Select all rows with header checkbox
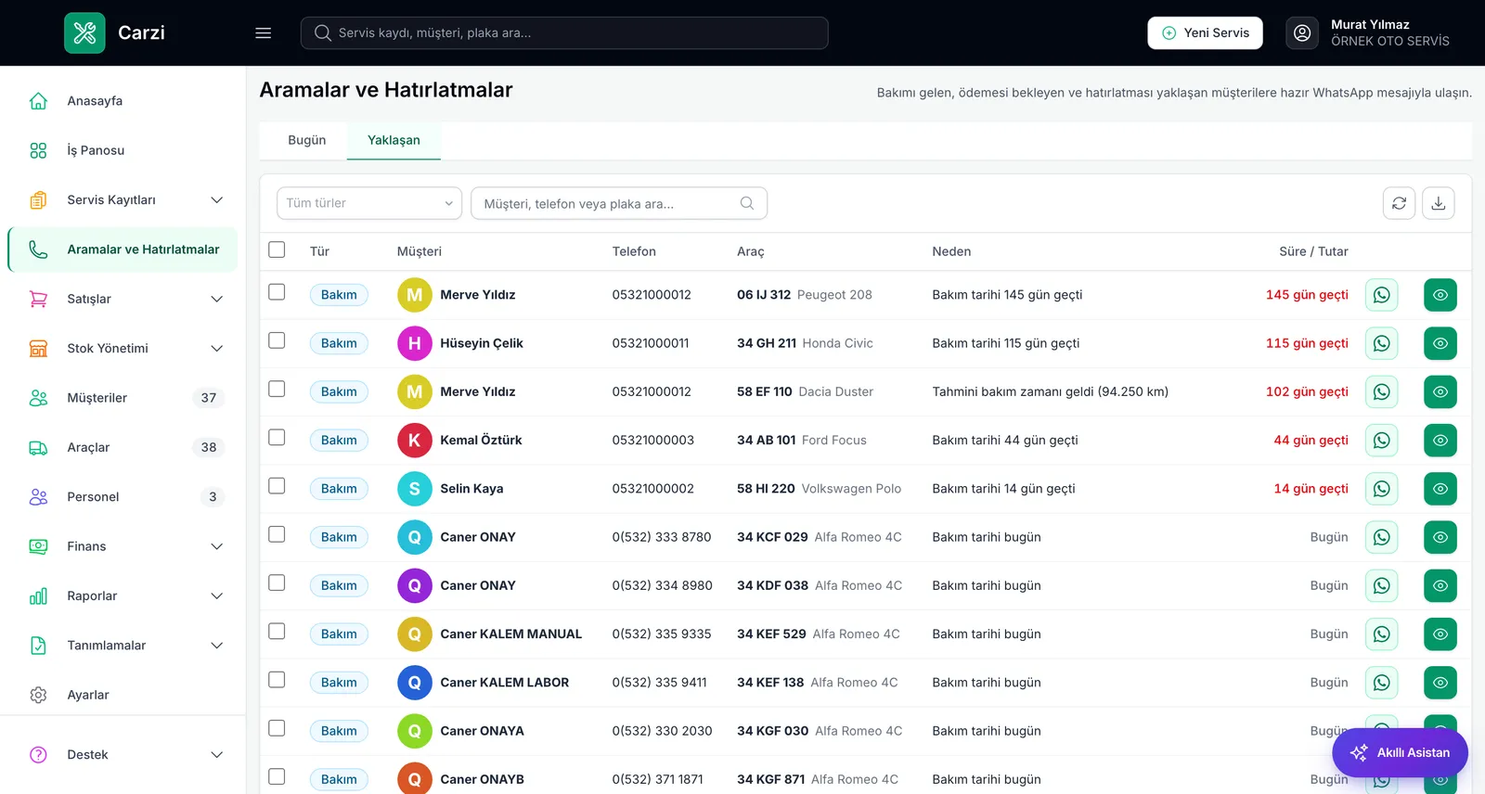Image resolution: width=1485 pixels, height=794 pixels. pyautogui.click(x=277, y=250)
